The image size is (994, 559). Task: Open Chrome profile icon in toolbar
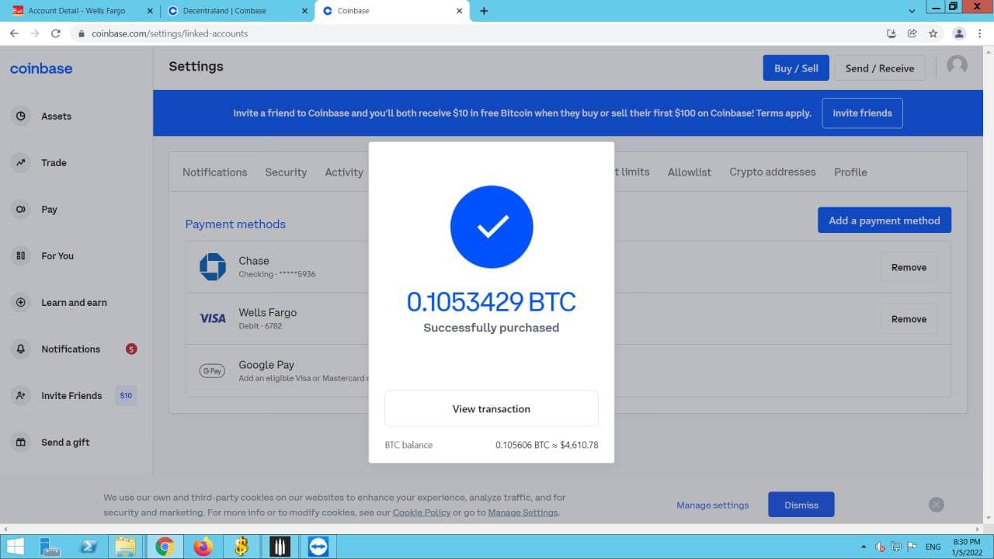(x=959, y=33)
